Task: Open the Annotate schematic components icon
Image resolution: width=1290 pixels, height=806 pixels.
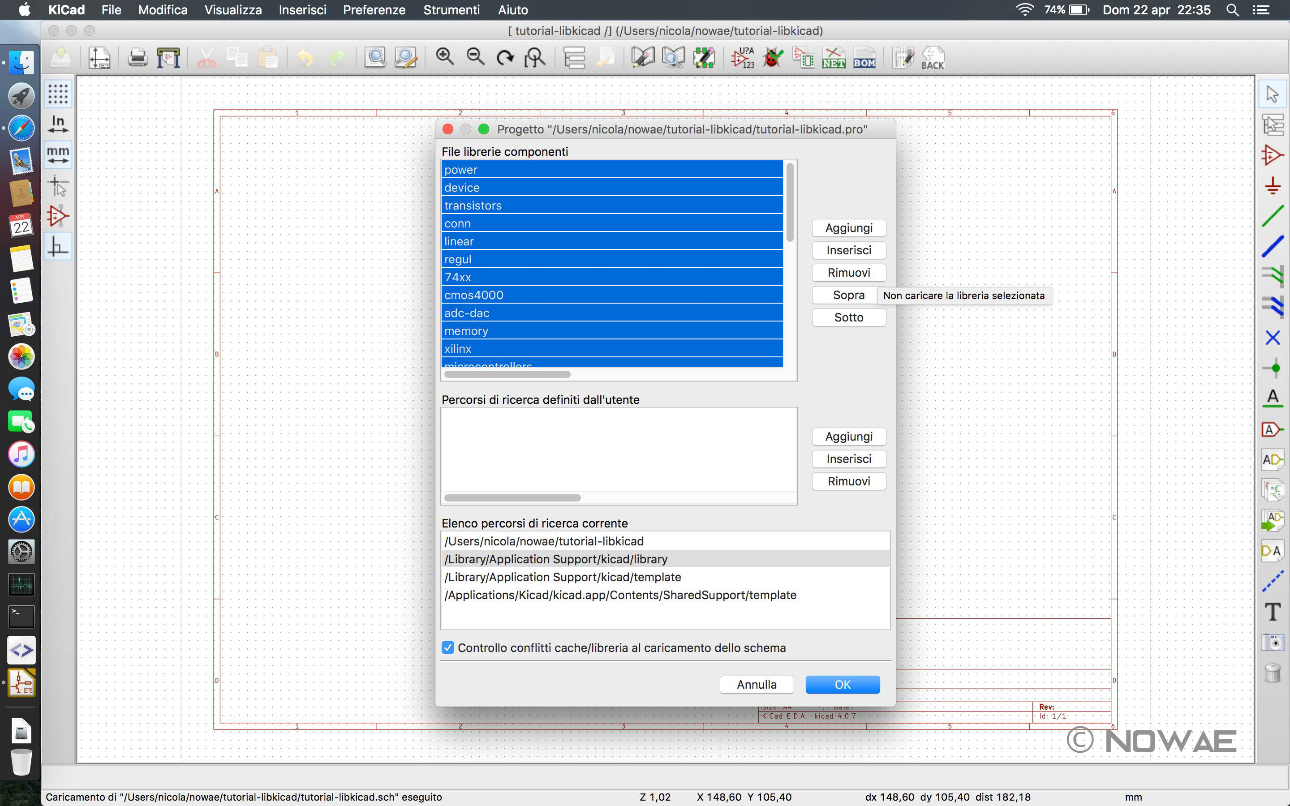Action: pos(743,57)
